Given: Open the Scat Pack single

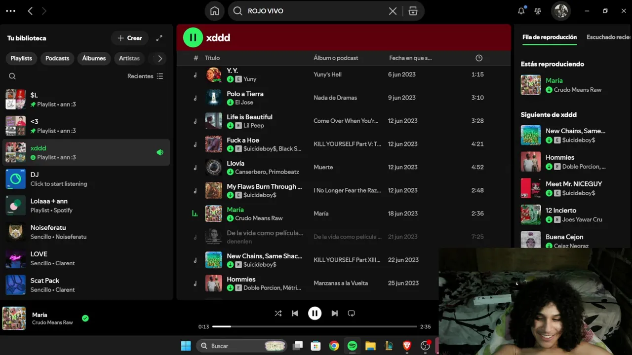Looking at the screenshot, I should coord(86,285).
